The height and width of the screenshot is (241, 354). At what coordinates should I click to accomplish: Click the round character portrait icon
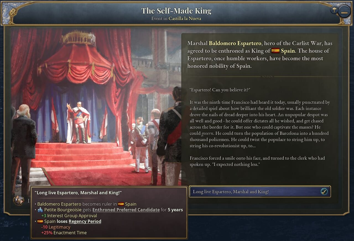(19, 200)
